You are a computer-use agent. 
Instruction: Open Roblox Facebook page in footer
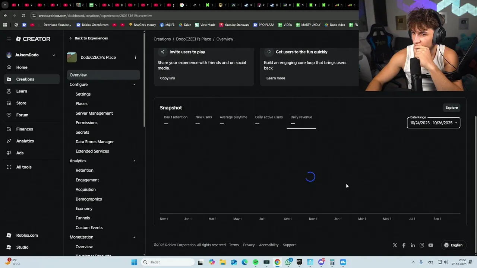coord(404,245)
